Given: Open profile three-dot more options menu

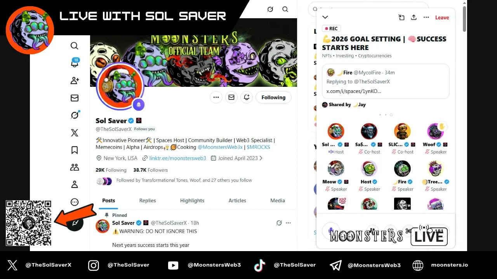Looking at the screenshot, I should click(216, 97).
